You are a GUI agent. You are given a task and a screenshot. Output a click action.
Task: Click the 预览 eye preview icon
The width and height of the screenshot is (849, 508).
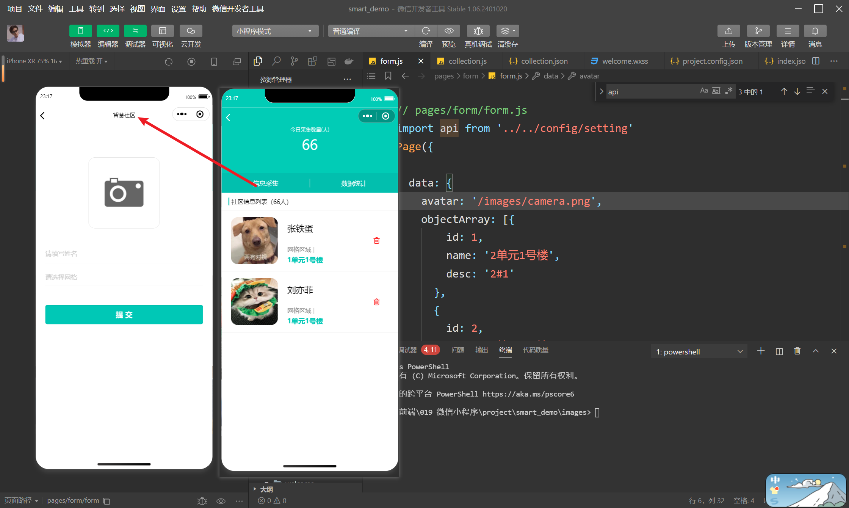449,31
